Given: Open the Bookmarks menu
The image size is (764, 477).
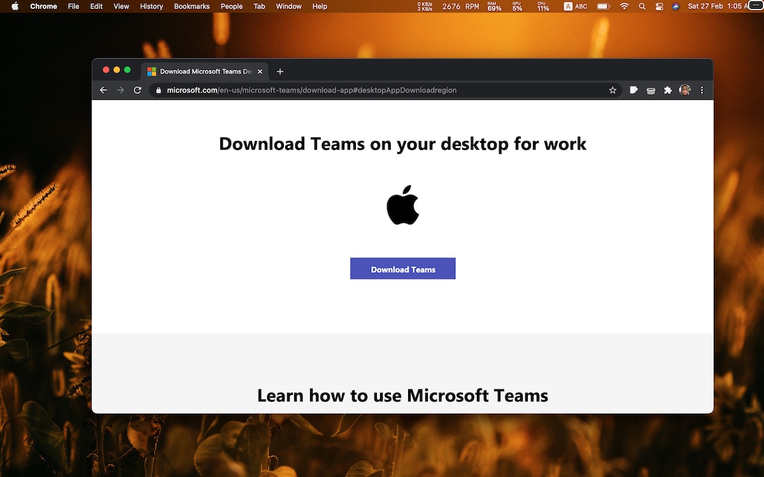Looking at the screenshot, I should pos(192,6).
